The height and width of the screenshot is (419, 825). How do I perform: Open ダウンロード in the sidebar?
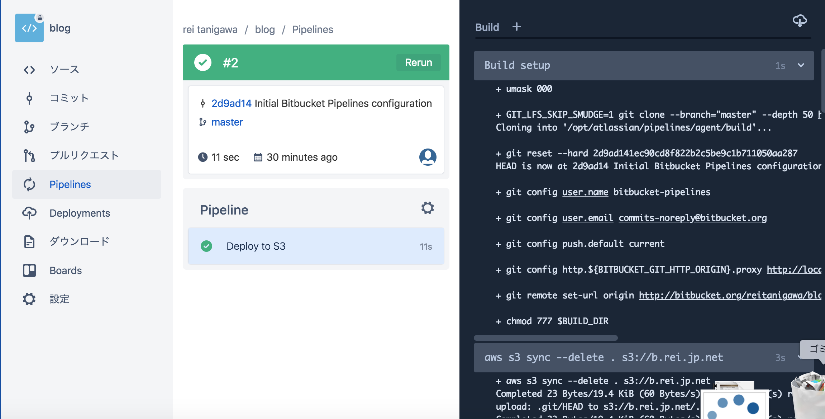coord(80,242)
